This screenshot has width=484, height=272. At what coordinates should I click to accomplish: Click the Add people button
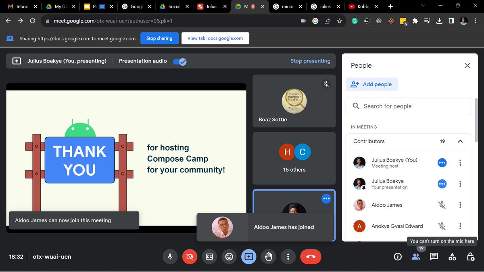coord(371,84)
